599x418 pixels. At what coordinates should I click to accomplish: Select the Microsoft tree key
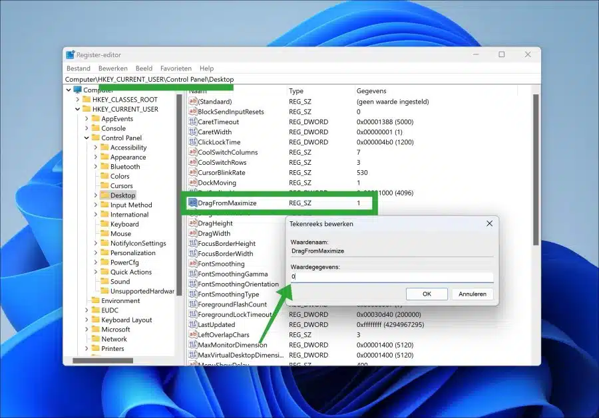[x=115, y=329]
